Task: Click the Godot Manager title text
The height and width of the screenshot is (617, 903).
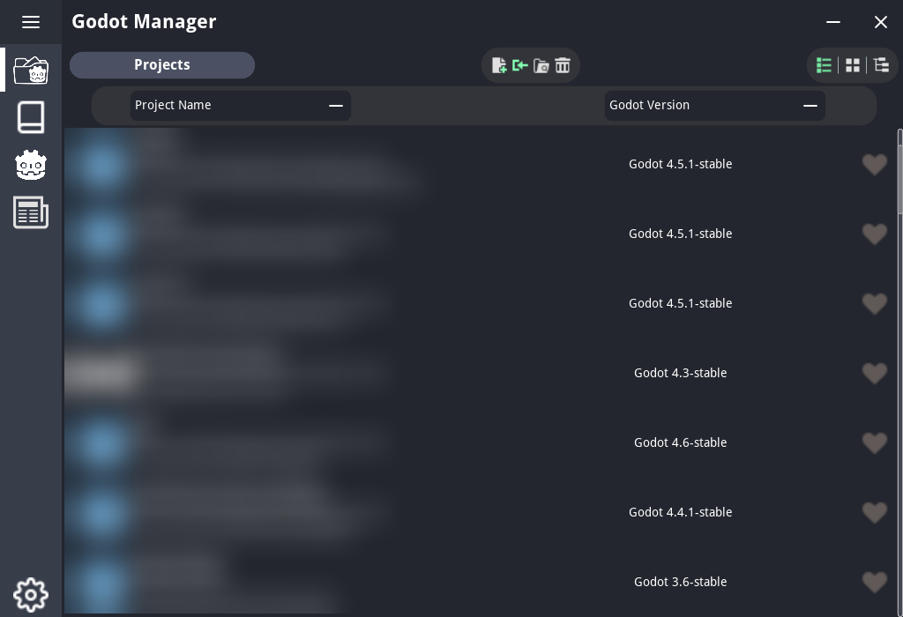Action: click(x=144, y=22)
